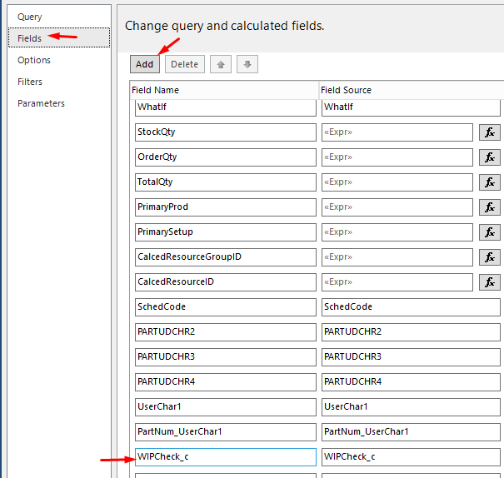Click the WIPCheck_c field name box

226,457
